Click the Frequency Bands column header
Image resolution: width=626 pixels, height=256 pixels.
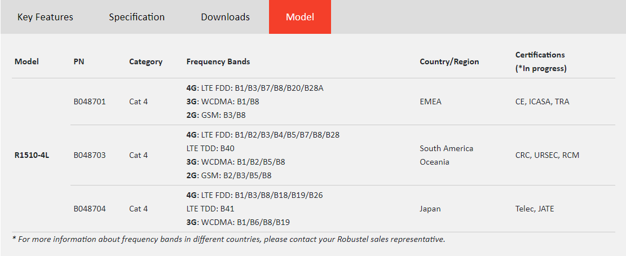[218, 61]
